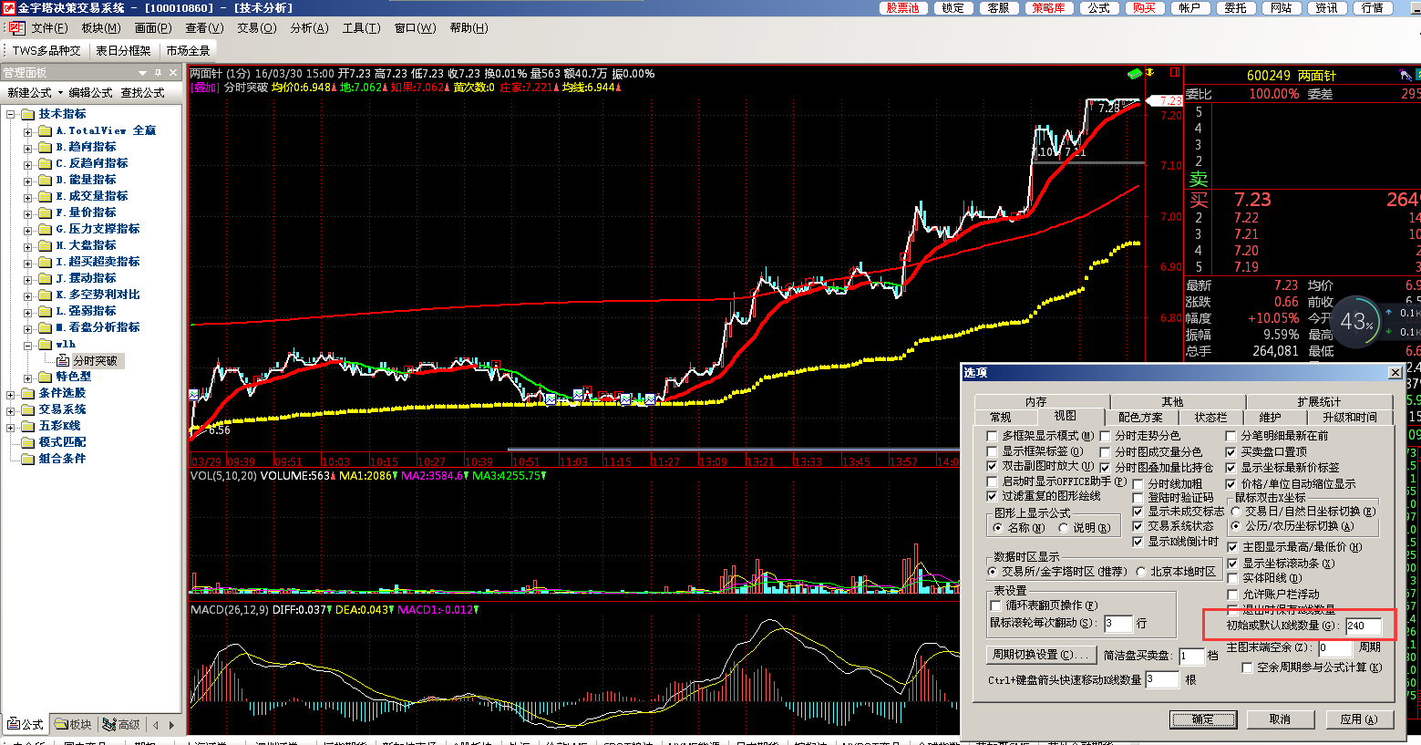1421x745 pixels.
Task: Select 交易日/自然日坐标切换 radio
Action: click(1237, 512)
